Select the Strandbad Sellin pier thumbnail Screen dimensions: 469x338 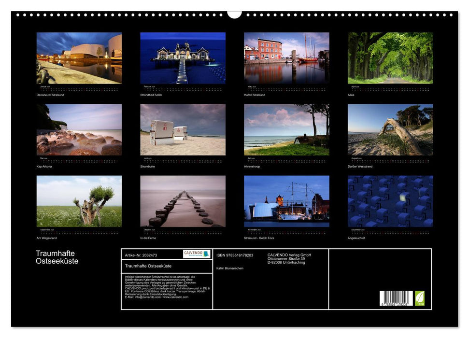[183, 58]
